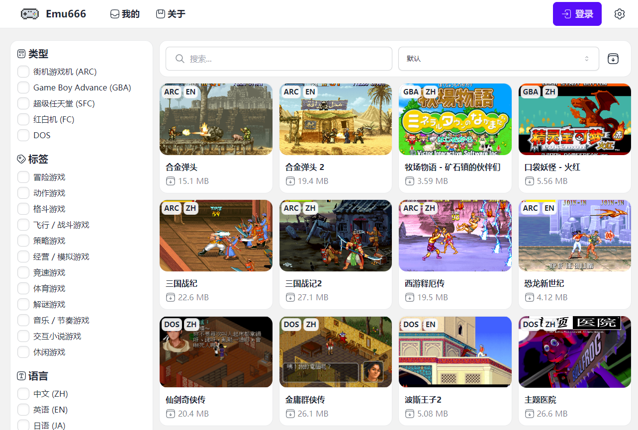Click the download icon for 三国战纪 22.6 MB
Screen dimensions: 638x430
tap(170, 297)
